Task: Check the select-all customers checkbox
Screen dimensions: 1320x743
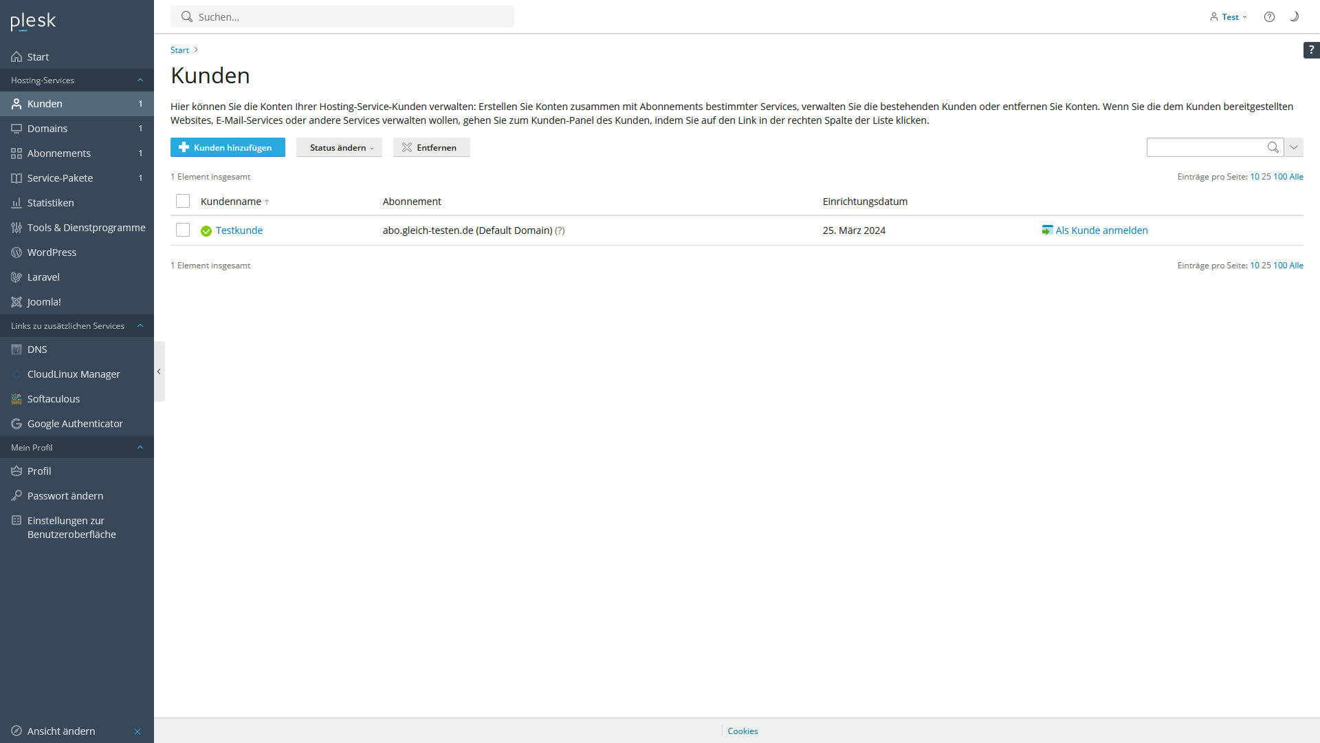Action: click(183, 201)
